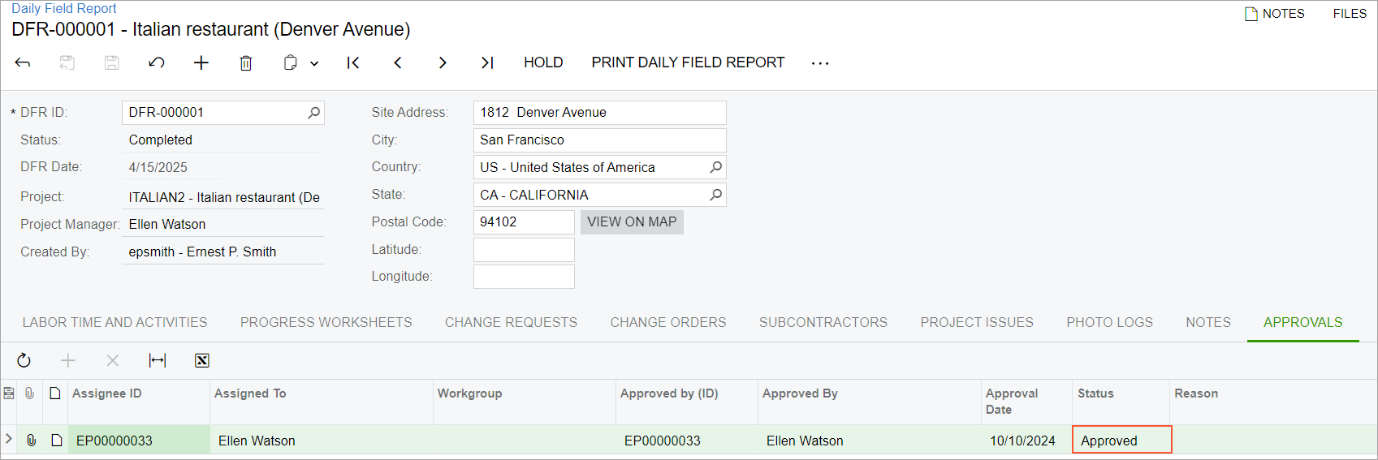Export approvals grid to Excel
Screen dimensions: 1378x460
pyautogui.click(x=202, y=360)
